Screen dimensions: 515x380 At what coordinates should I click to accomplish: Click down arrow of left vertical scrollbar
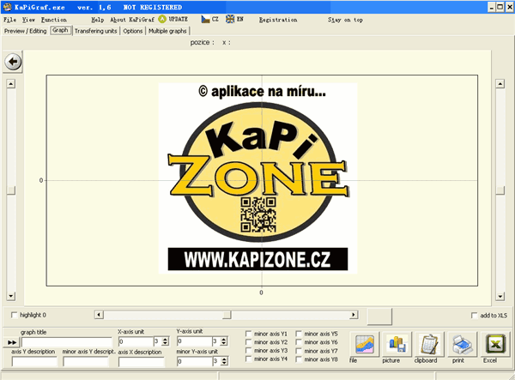click(x=11, y=296)
